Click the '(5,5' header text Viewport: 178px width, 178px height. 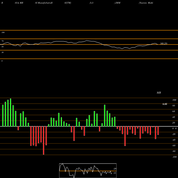[91, 3]
